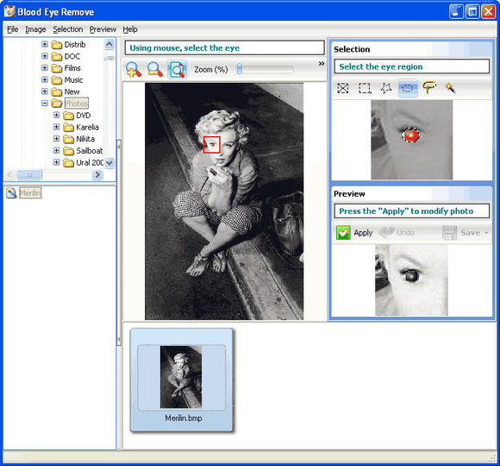Expand the Karelia folder

pos(56,127)
